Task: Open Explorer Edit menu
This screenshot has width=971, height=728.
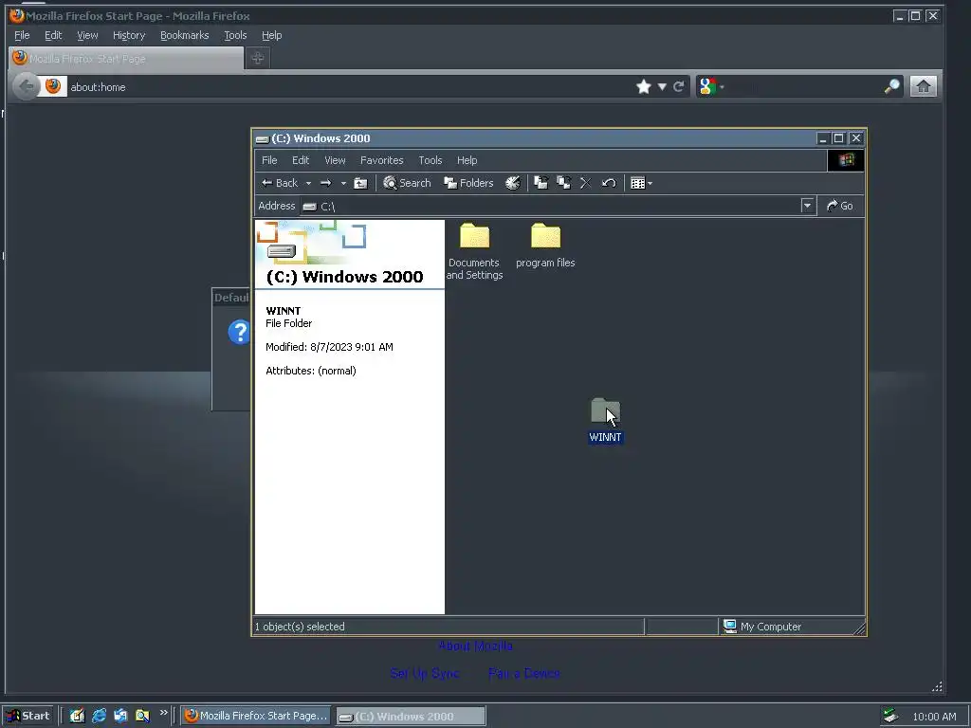Action: [x=301, y=160]
